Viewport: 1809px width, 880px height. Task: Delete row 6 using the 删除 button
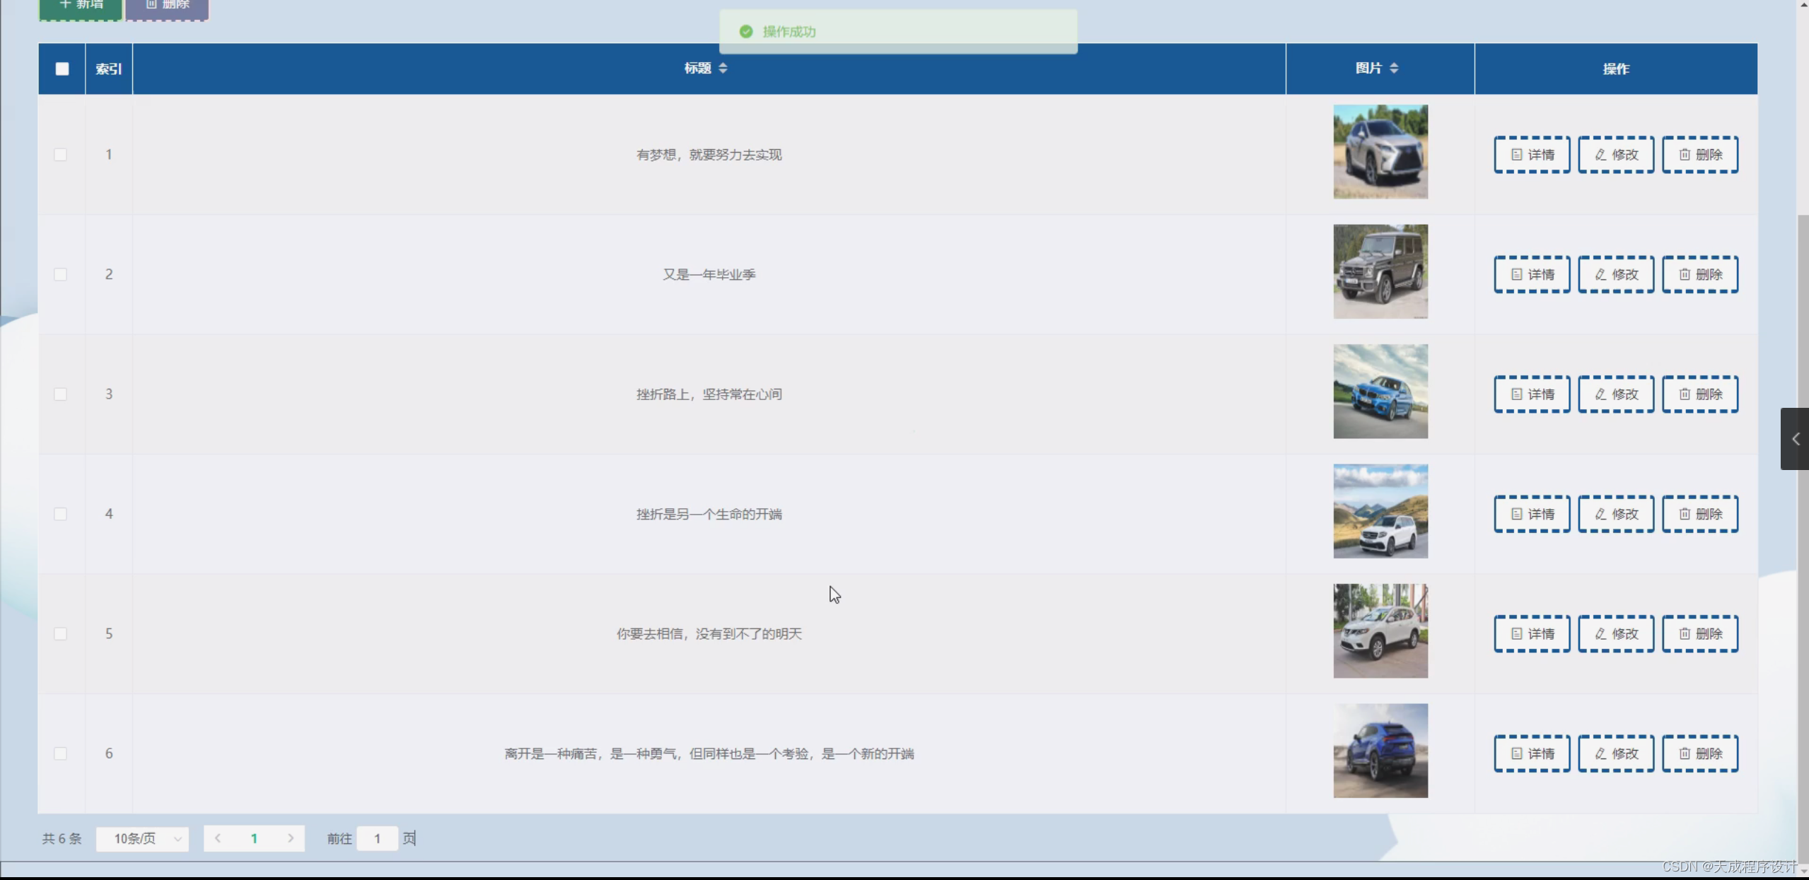coord(1700,753)
